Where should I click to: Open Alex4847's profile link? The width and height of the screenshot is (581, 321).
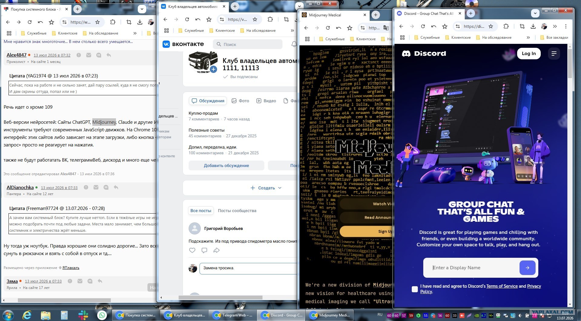[16, 55]
